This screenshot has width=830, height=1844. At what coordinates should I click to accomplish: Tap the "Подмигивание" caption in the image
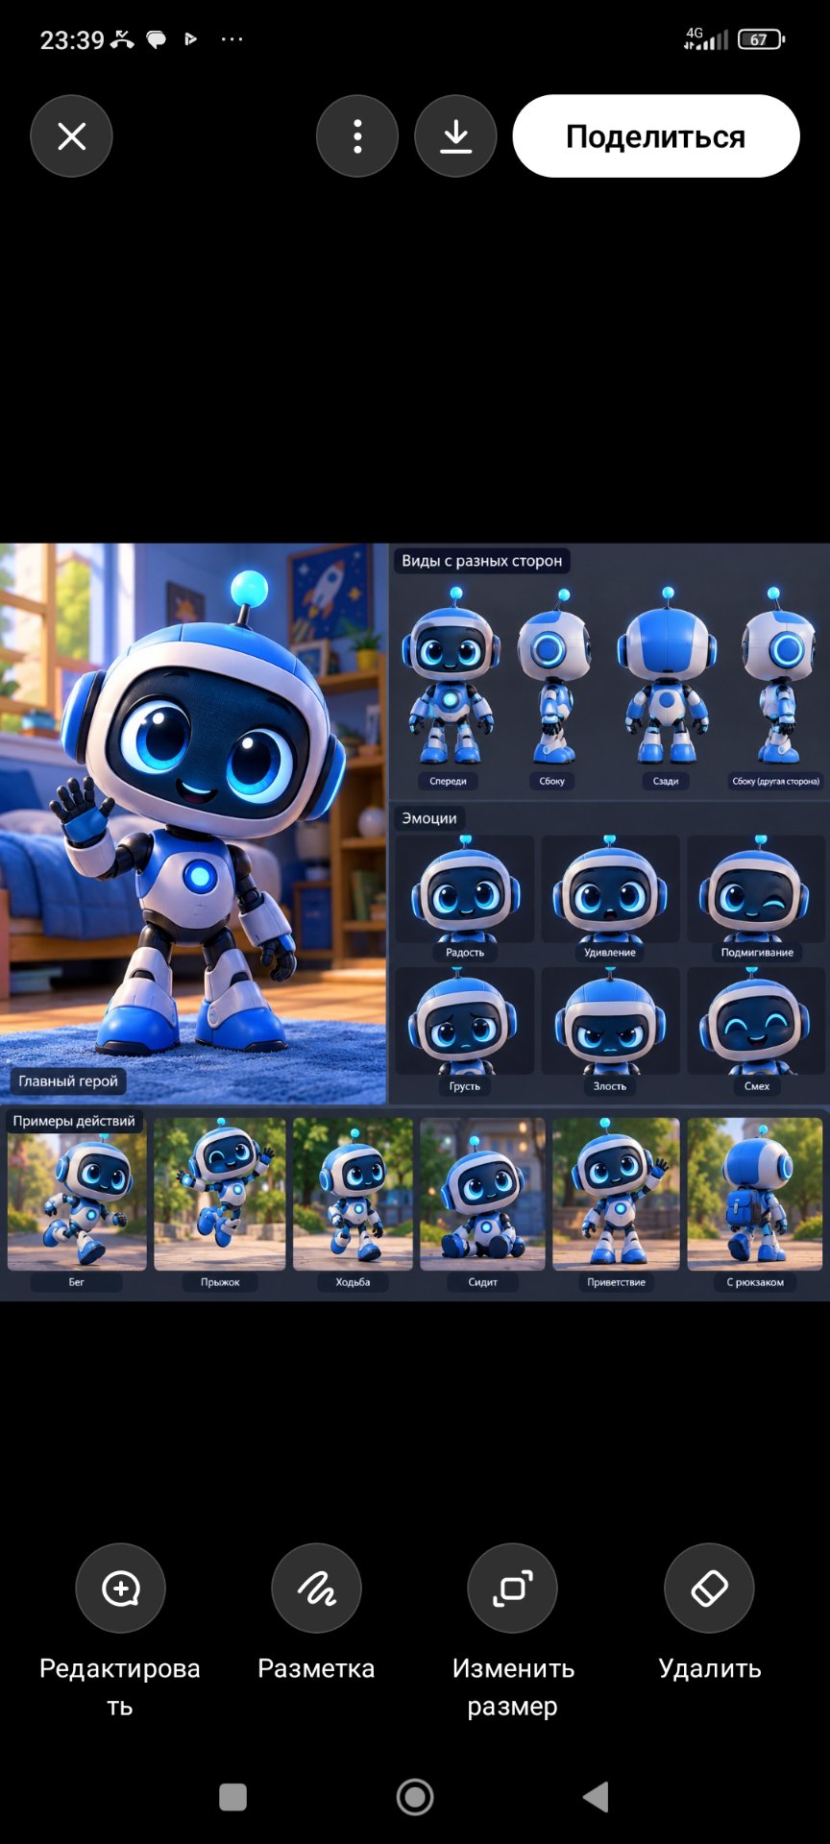757,953
